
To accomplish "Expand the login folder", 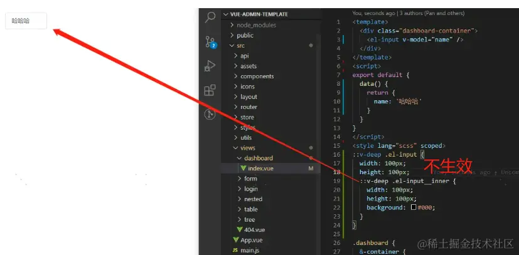I will point(240,189).
